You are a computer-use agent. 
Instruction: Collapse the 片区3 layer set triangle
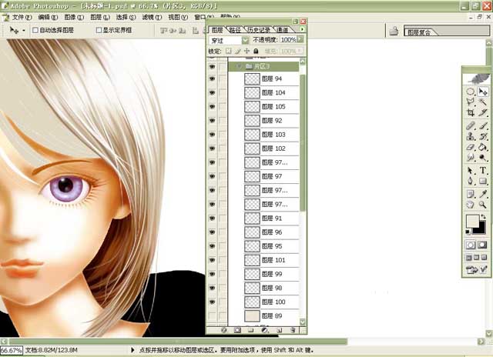(239, 66)
